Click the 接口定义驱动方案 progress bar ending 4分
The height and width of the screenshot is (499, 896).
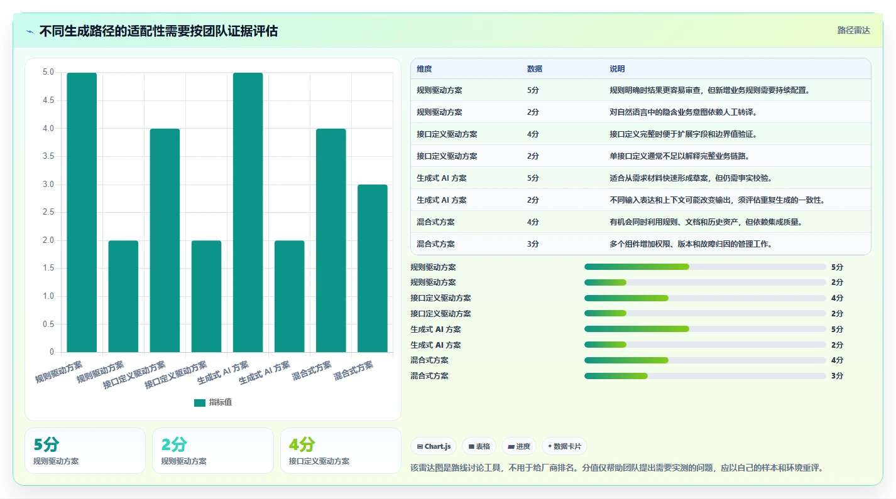[705, 298]
